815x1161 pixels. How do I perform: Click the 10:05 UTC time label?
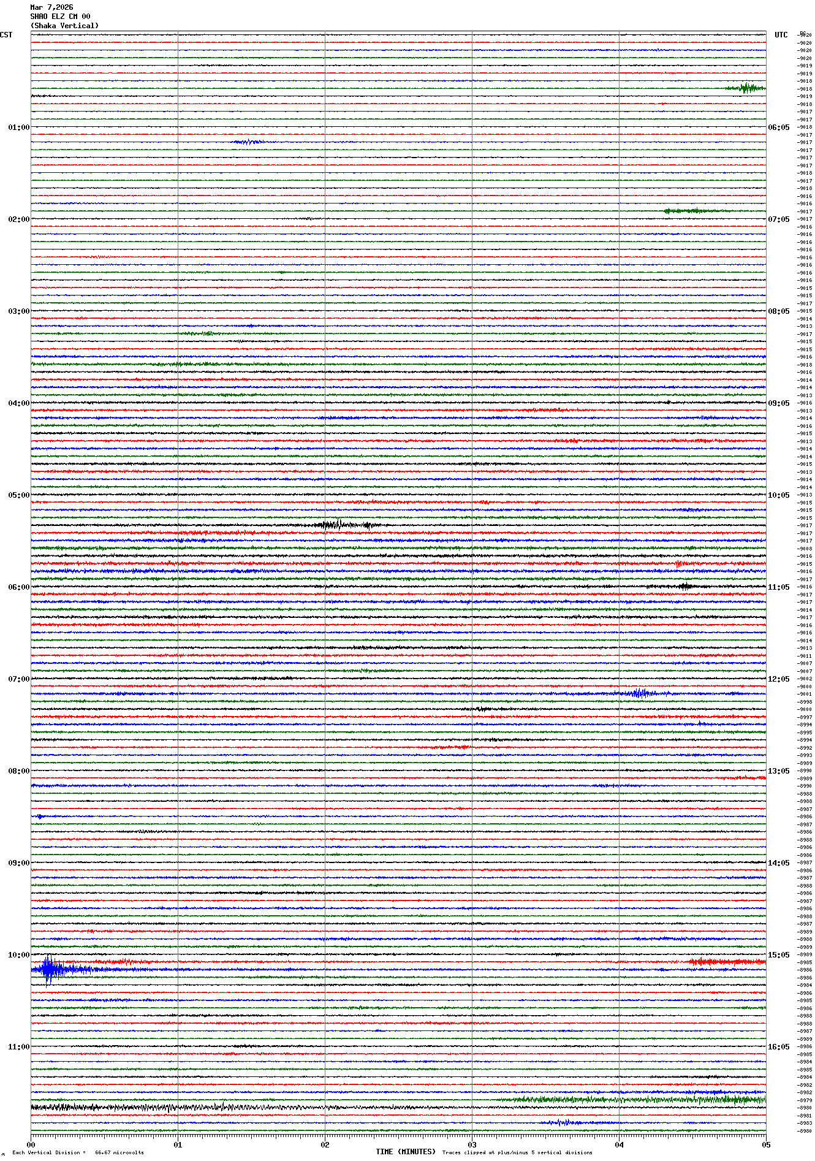pyautogui.click(x=779, y=495)
